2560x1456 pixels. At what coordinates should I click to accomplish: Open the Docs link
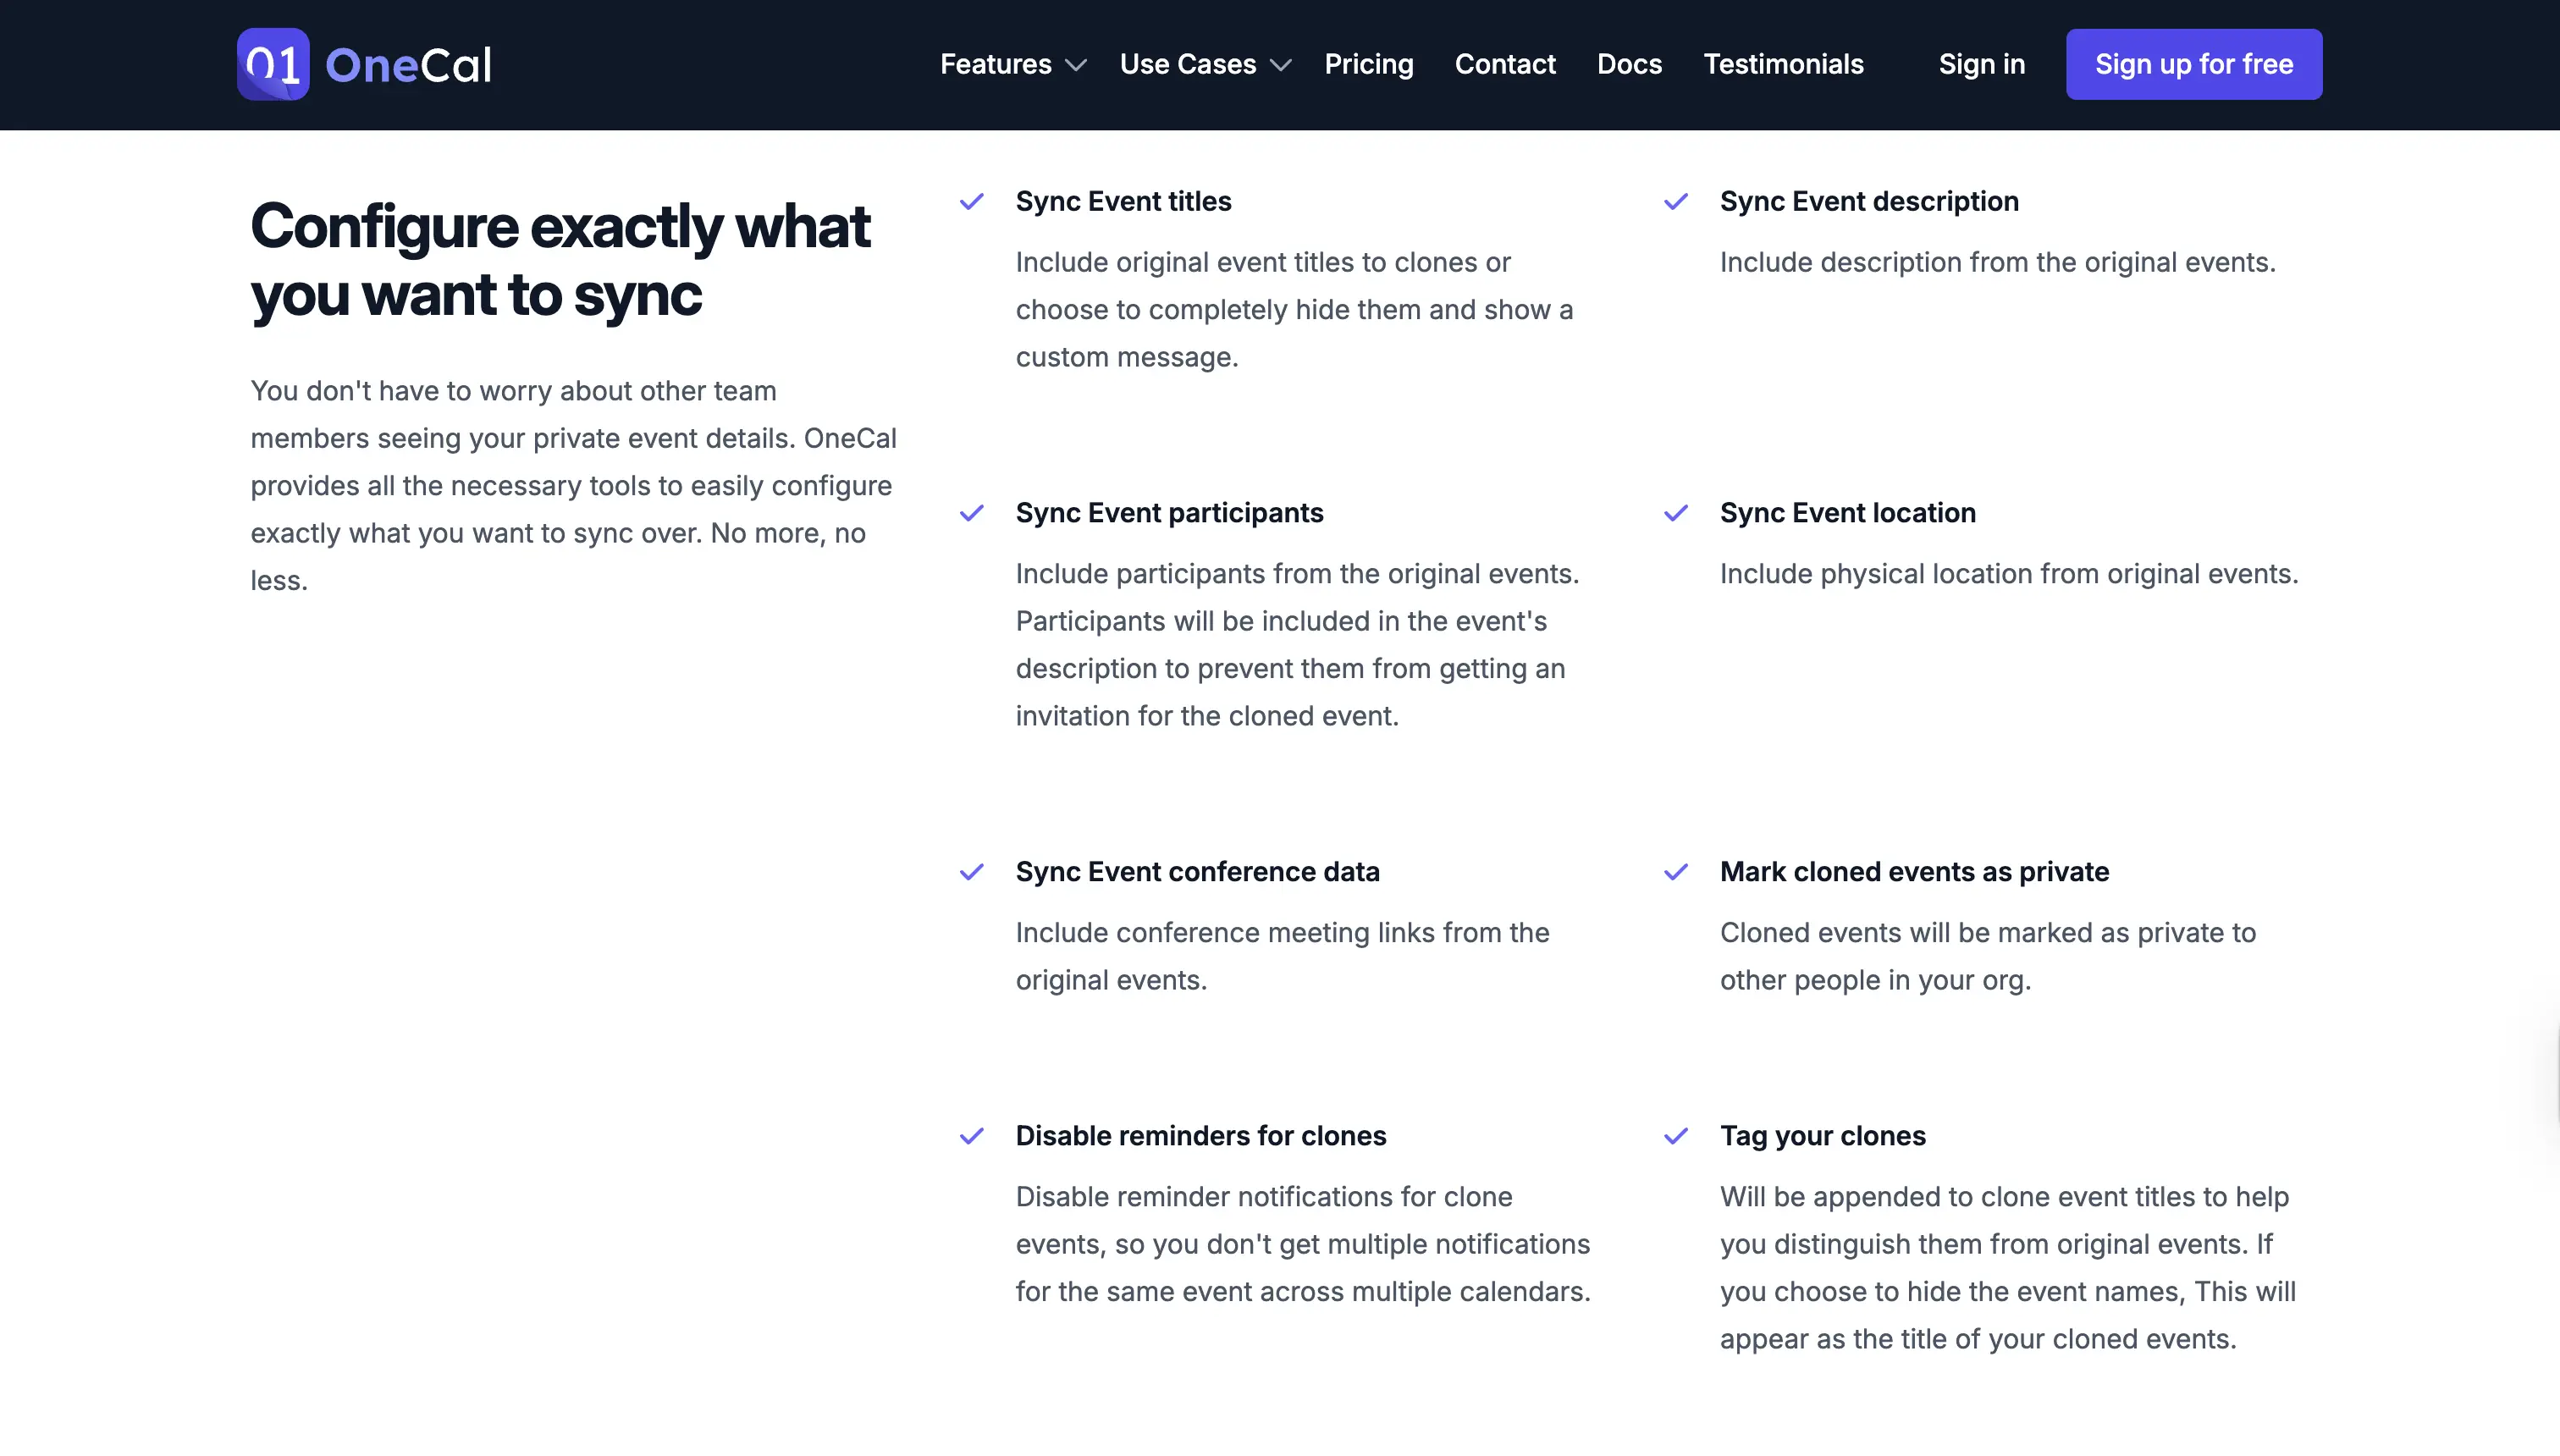[x=1629, y=64]
